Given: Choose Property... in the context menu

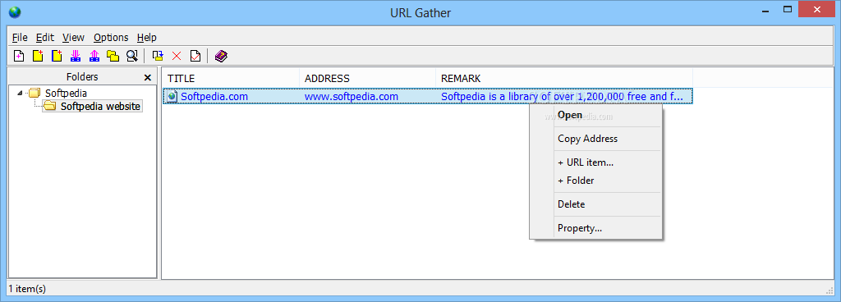Looking at the screenshot, I should (x=596, y=228).
